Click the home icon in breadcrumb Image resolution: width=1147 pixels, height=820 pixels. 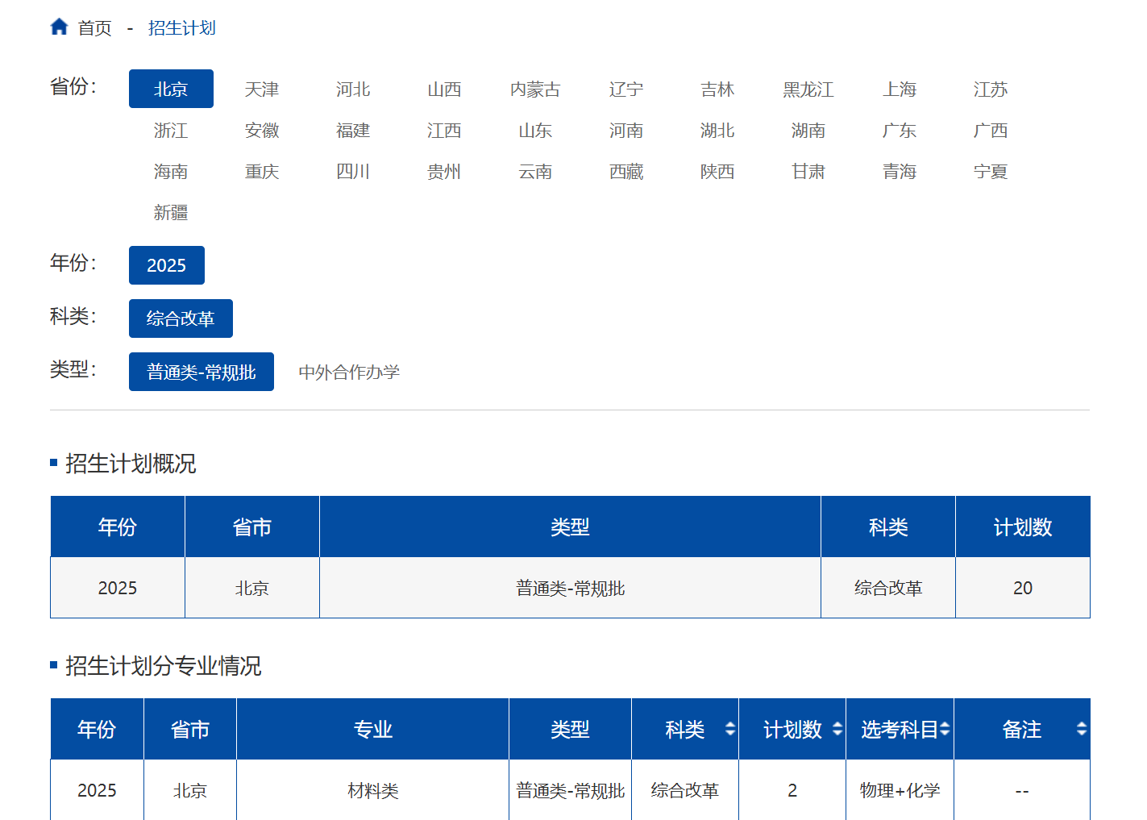[59, 27]
